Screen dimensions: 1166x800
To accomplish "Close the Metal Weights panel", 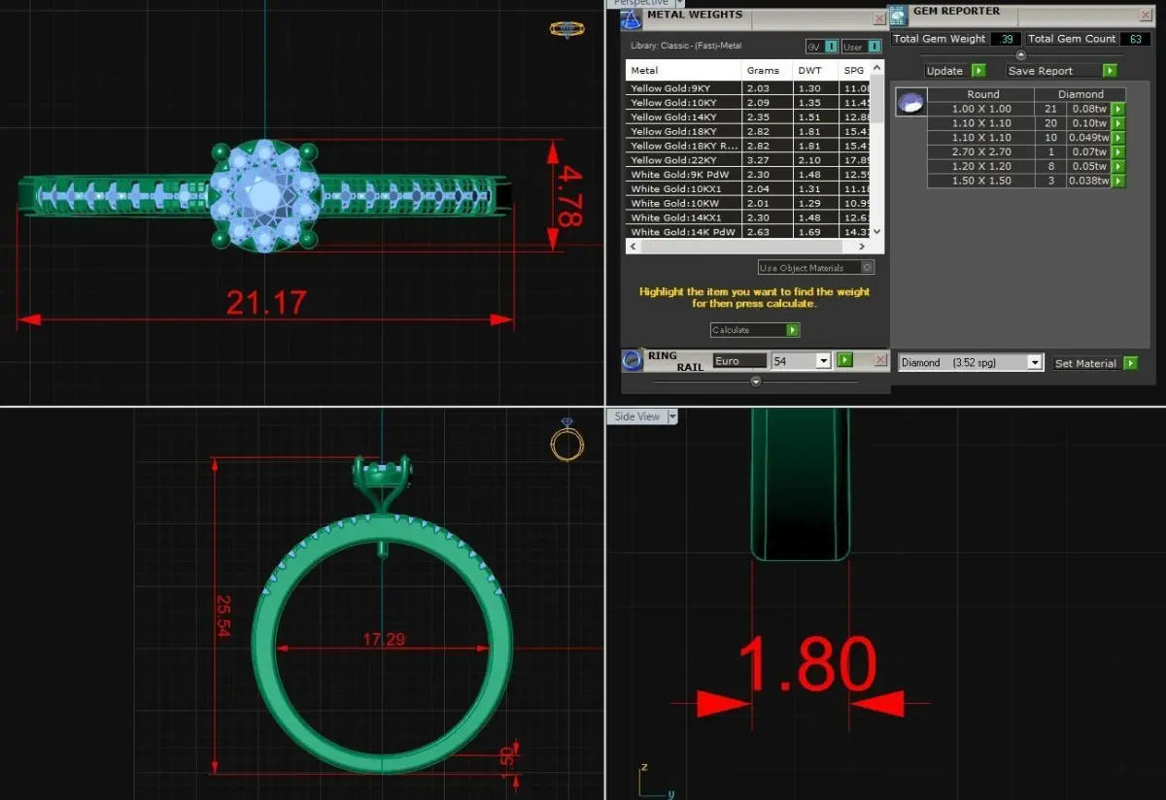I will pyautogui.click(x=879, y=18).
